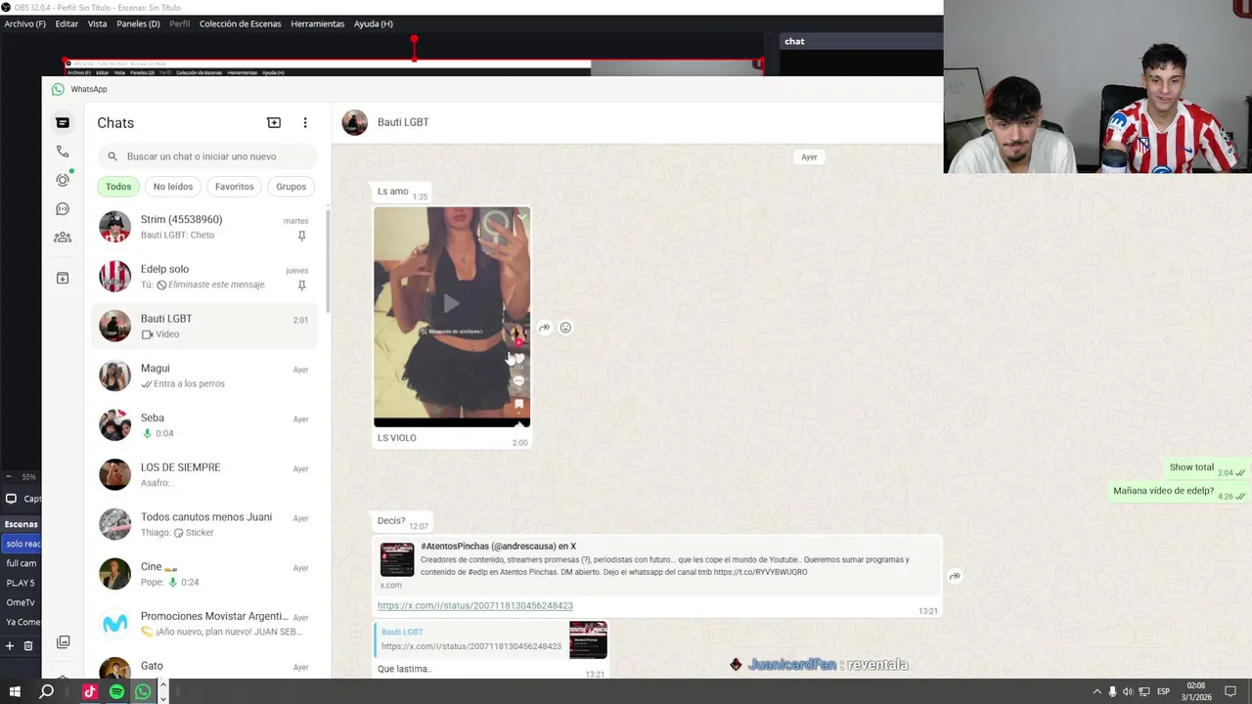Screen dimensions: 1252x704
Task: Open the three-dot menu beside Chats header
Action: pyautogui.click(x=305, y=122)
